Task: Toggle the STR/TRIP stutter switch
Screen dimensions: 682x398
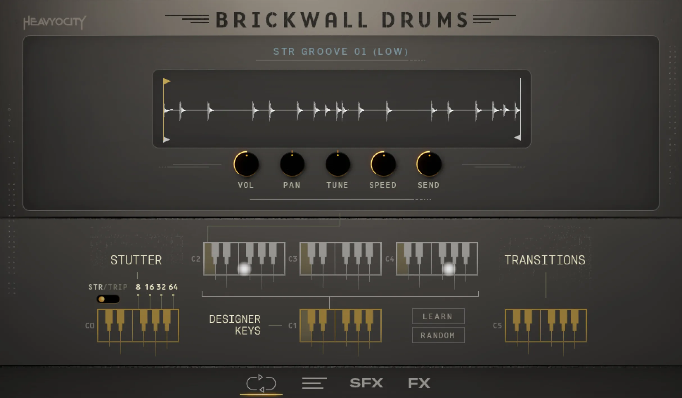Action: (x=108, y=299)
